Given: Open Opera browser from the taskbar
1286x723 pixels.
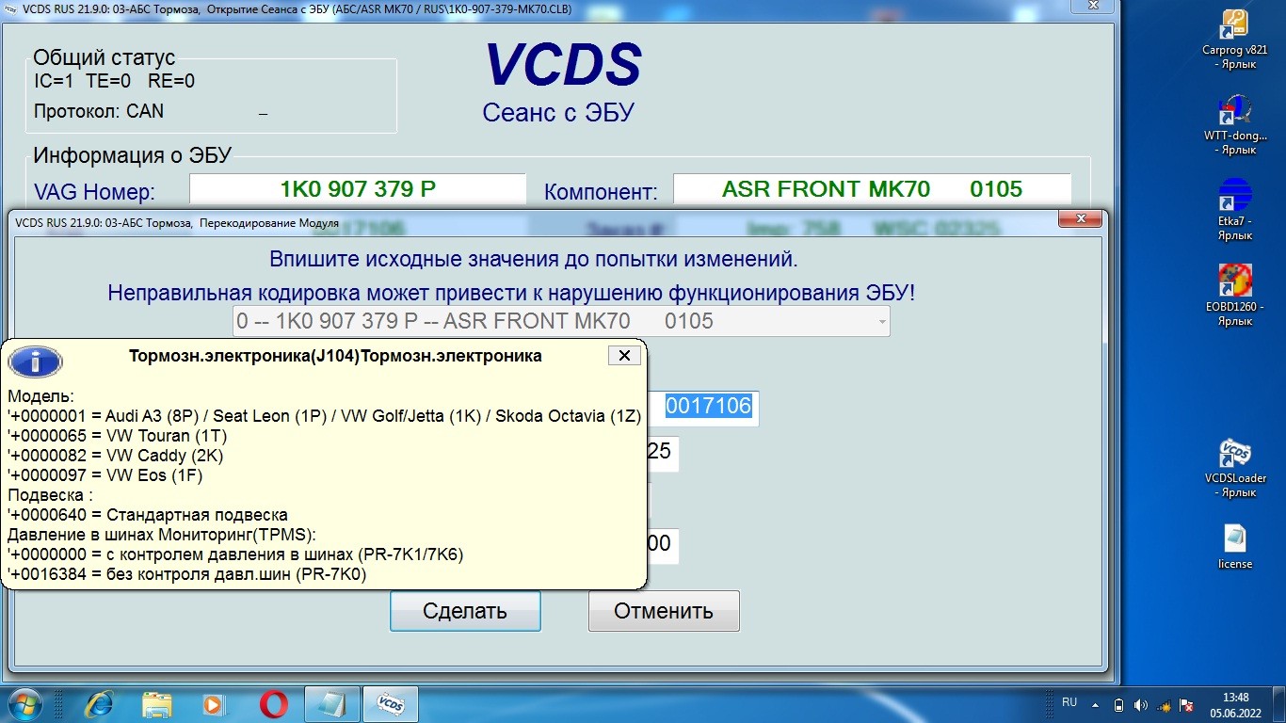Looking at the screenshot, I should point(274,704).
